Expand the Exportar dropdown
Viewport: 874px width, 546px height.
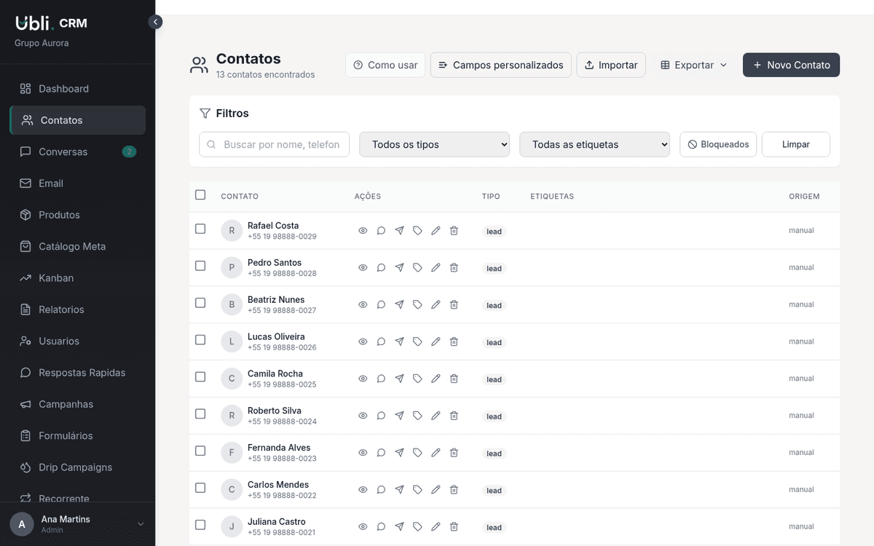pos(694,65)
